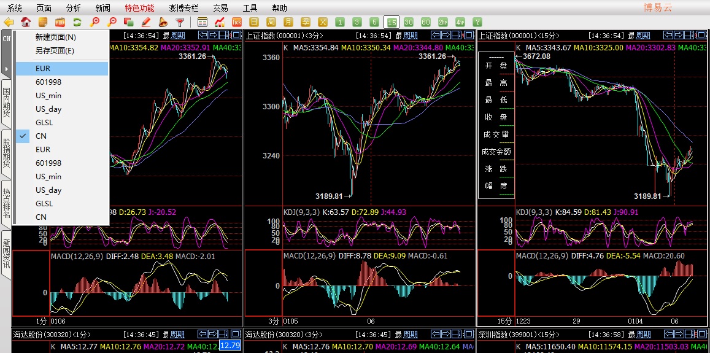Image resolution: width=710 pixels, height=353 pixels.
Task: Click the arrow expander below the CN tab
Action: (x=6, y=69)
